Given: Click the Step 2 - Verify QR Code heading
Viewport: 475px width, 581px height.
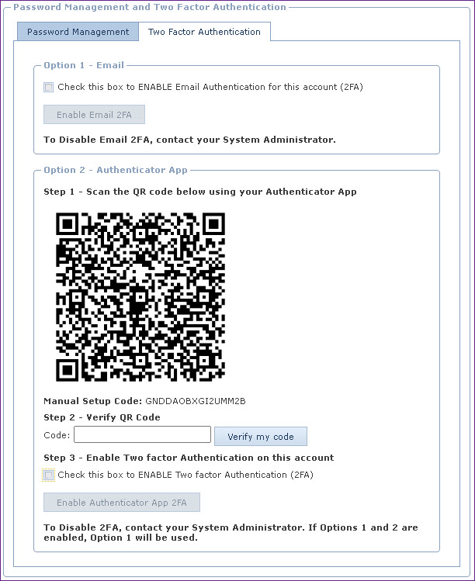Looking at the screenshot, I should click(102, 417).
